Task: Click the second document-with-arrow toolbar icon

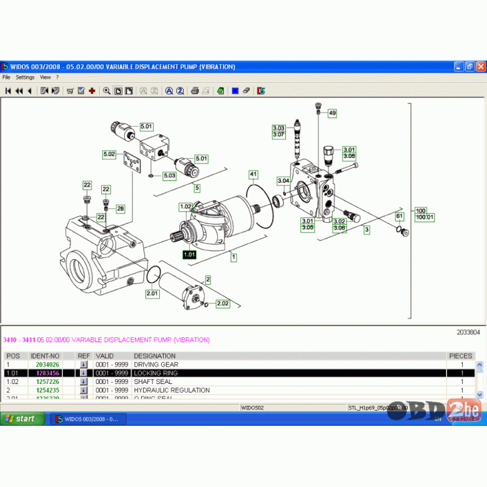Action: pos(56,91)
